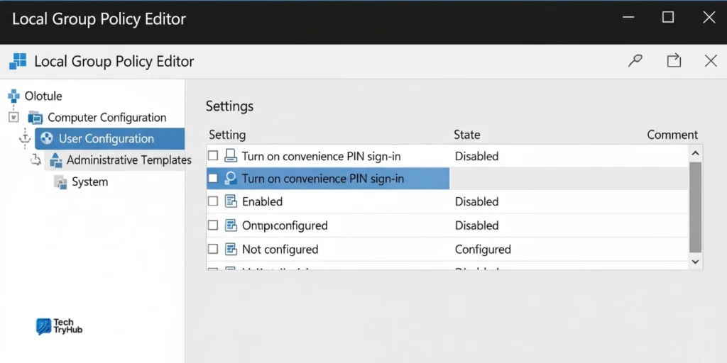Click the Administrative Templates icon
This screenshot has height=363, width=727.
click(56, 160)
